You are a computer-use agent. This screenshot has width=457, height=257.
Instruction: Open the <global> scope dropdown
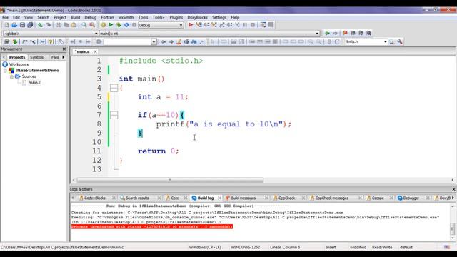[x=51, y=34]
